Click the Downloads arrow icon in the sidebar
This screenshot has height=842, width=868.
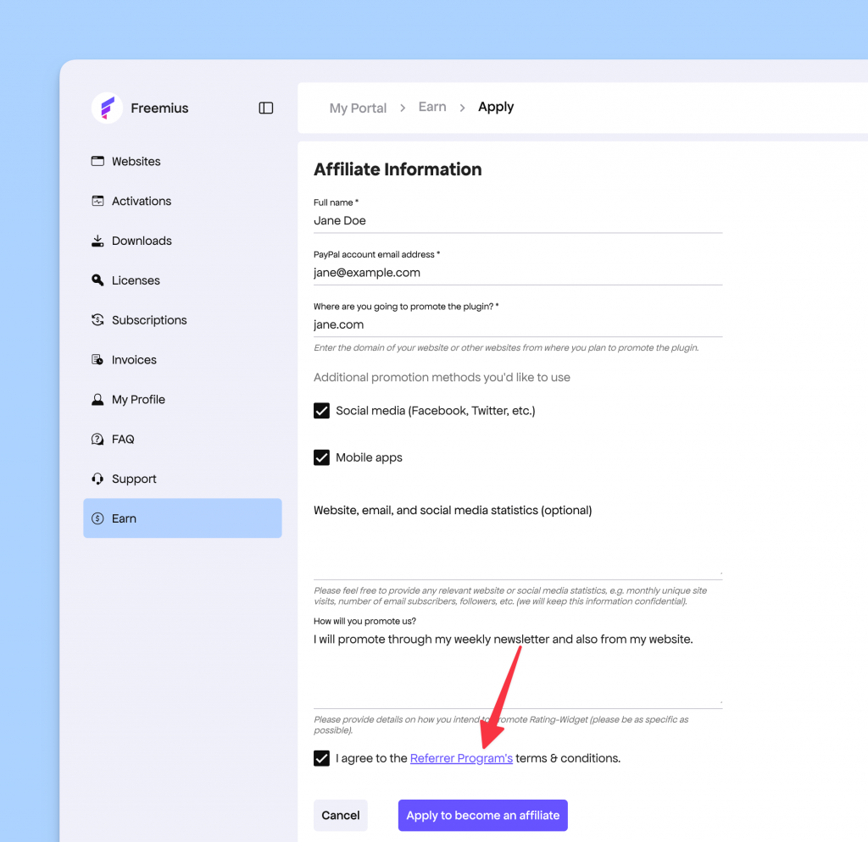pyautogui.click(x=97, y=241)
